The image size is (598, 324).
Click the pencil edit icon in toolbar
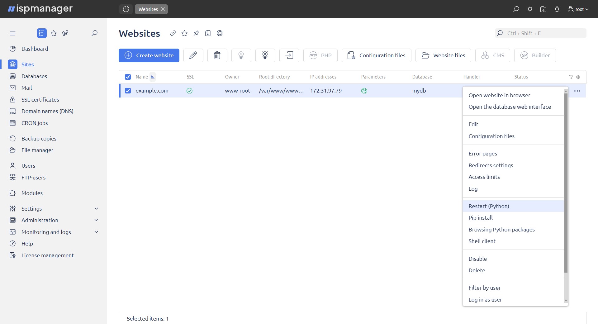(x=193, y=55)
